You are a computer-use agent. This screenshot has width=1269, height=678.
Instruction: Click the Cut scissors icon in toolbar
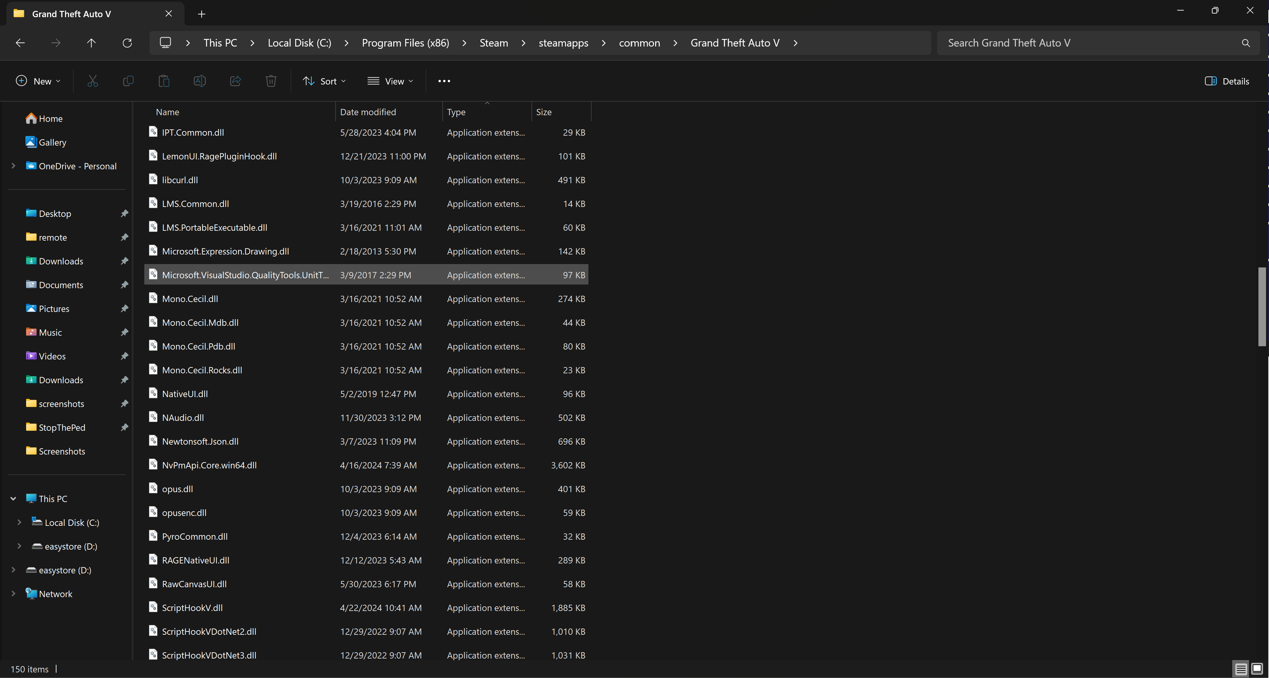(92, 81)
